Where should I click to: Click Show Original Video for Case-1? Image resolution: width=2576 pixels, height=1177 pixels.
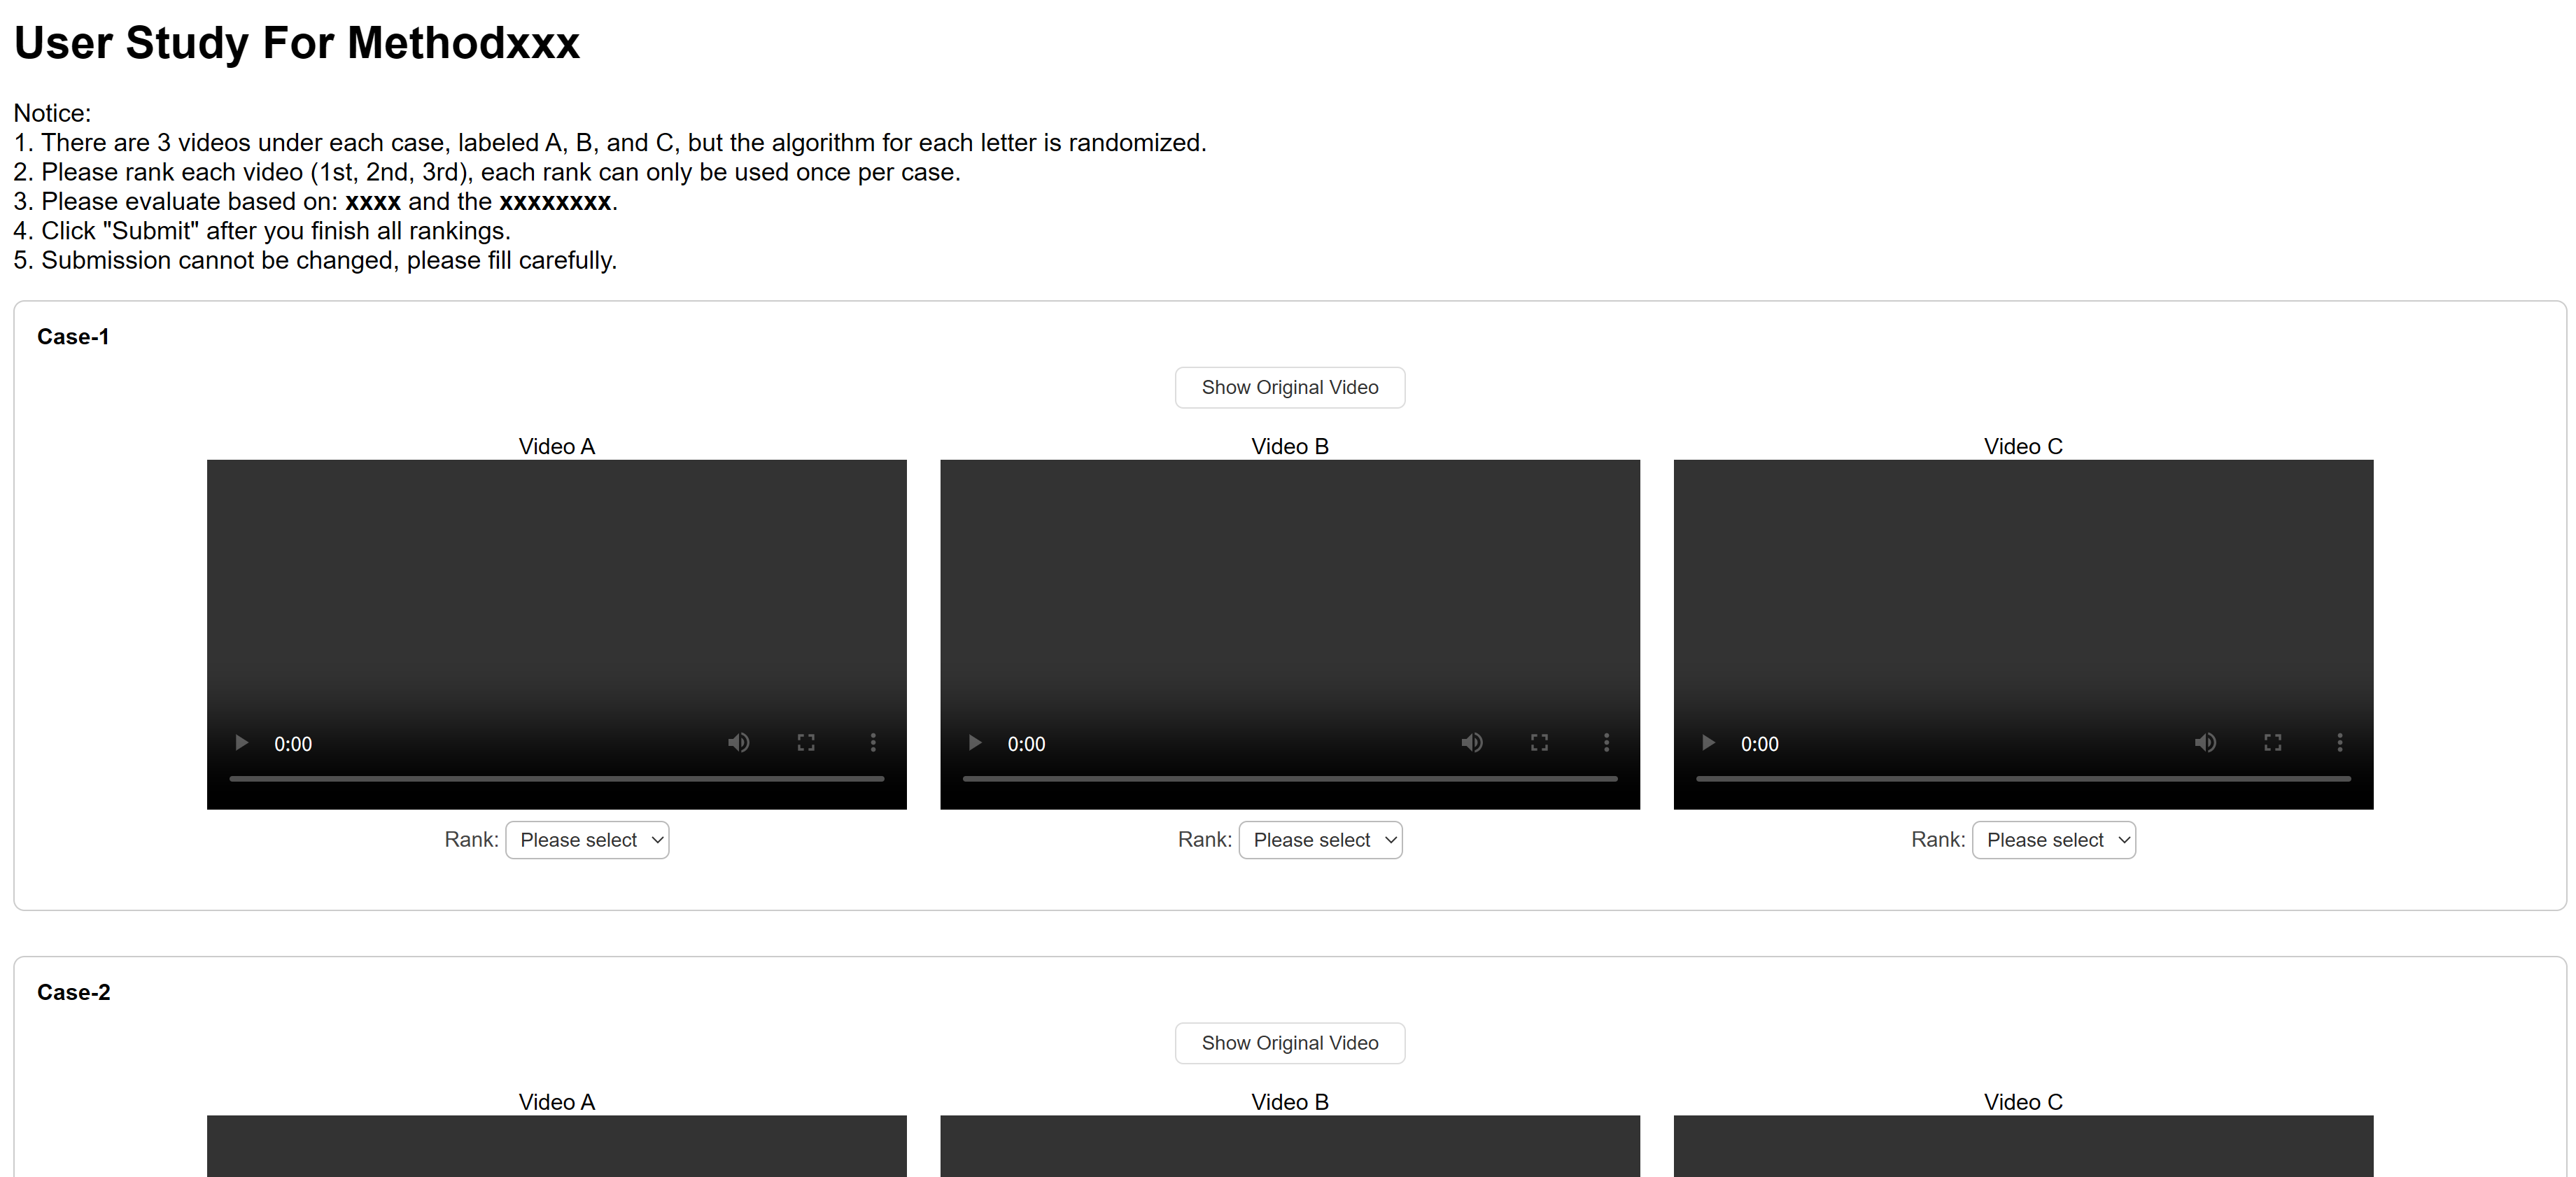(x=1289, y=388)
